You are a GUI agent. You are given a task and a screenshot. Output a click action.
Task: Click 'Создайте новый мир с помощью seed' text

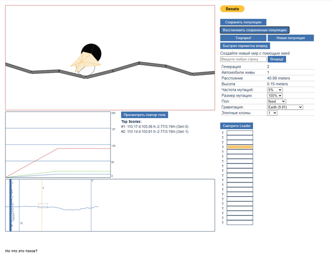tap(255, 53)
